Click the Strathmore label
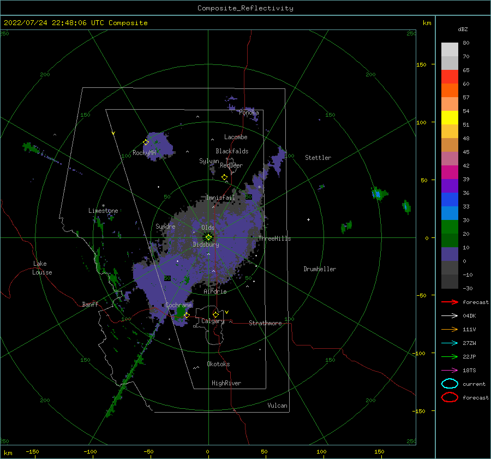 (x=265, y=323)
